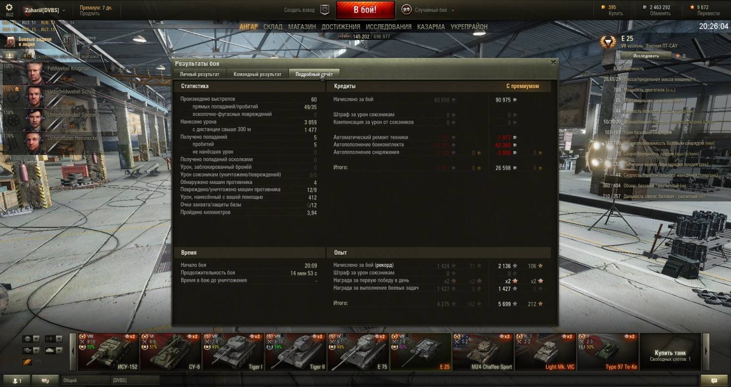Open tier filter dropdown labeled I-X
The height and width of the screenshot is (387, 731).
pyautogui.click(x=53, y=338)
